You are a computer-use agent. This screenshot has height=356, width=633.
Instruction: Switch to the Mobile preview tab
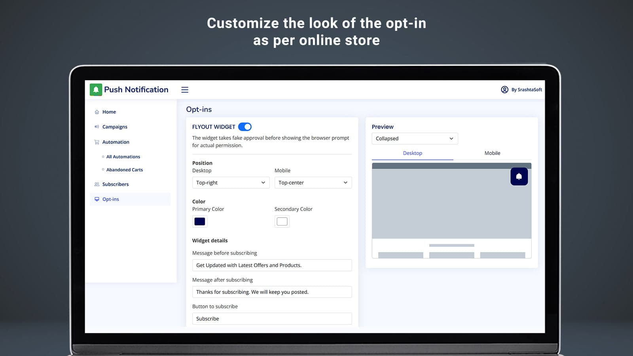(x=492, y=153)
